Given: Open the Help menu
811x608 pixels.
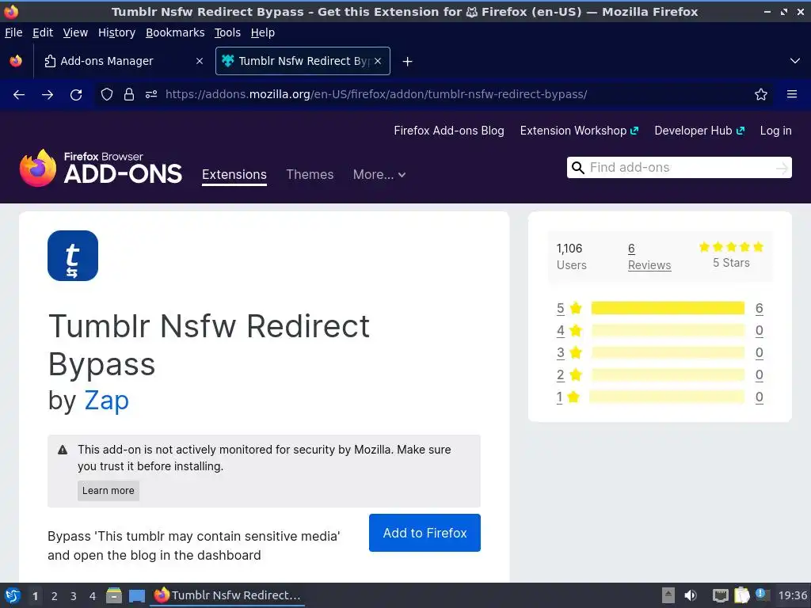Looking at the screenshot, I should (263, 32).
